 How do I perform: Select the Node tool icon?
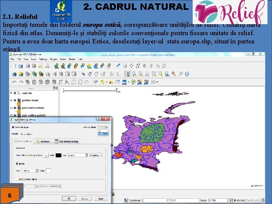[x=138, y=66]
